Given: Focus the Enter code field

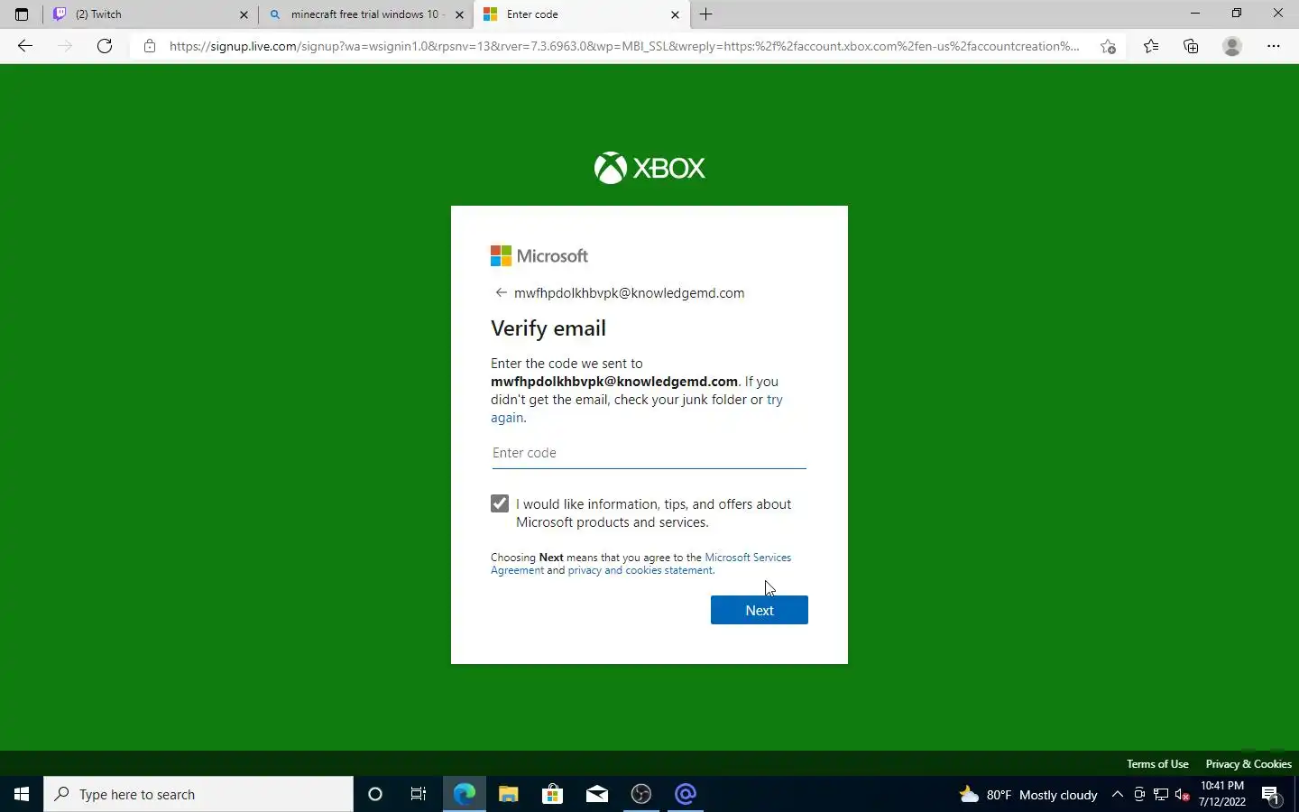Looking at the screenshot, I should click(x=649, y=453).
